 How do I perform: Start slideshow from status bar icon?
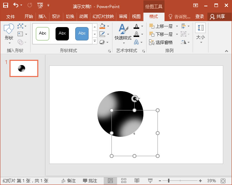pyautogui.click(x=150, y=180)
